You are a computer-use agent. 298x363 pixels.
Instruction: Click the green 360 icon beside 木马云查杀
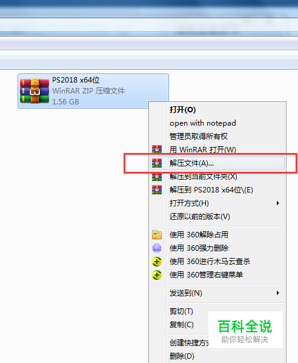click(157, 262)
